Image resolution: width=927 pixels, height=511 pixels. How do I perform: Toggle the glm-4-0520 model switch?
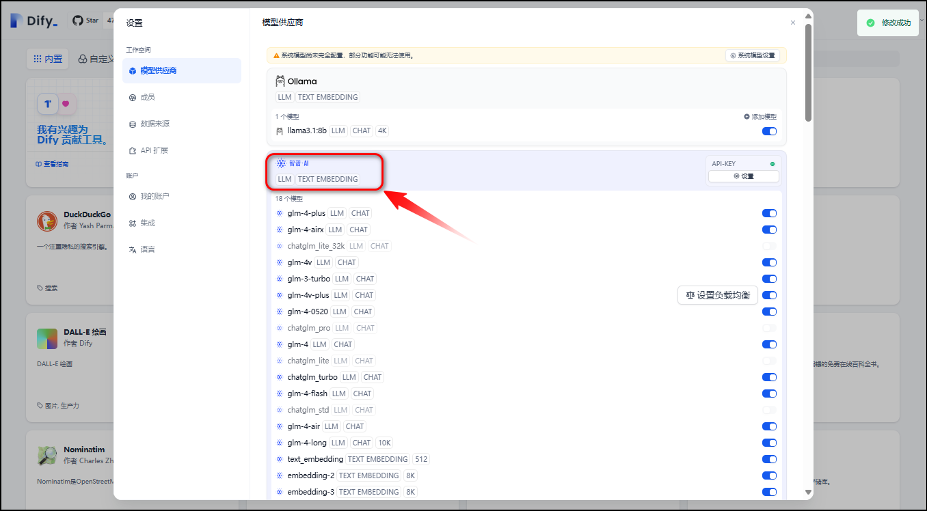pyautogui.click(x=769, y=312)
